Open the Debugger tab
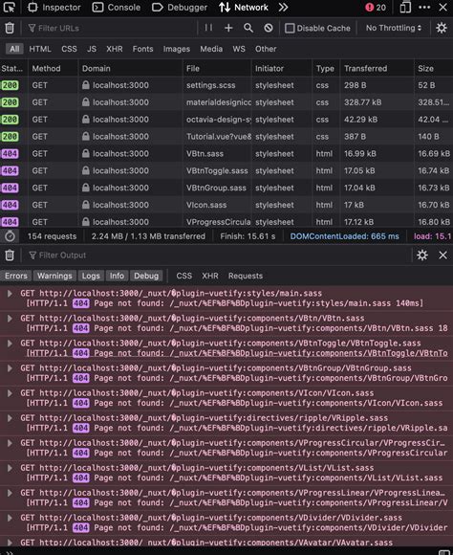Screen dimensions: 453x555 180,7
